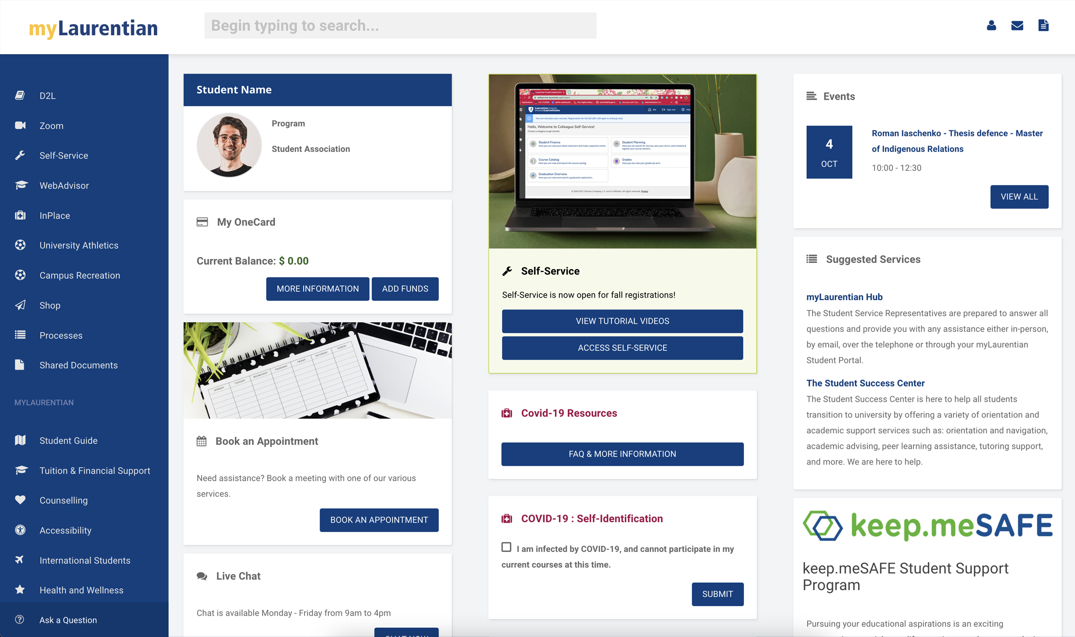
Task: Click the student profile photo
Action: click(x=229, y=145)
